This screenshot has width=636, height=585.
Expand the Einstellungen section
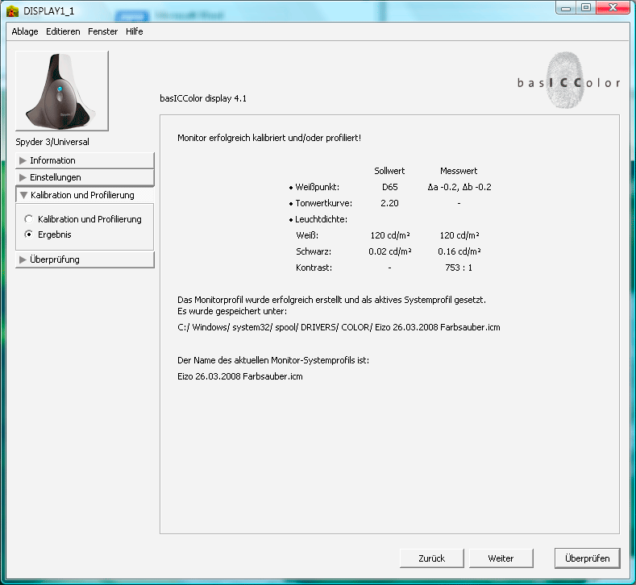[84, 177]
